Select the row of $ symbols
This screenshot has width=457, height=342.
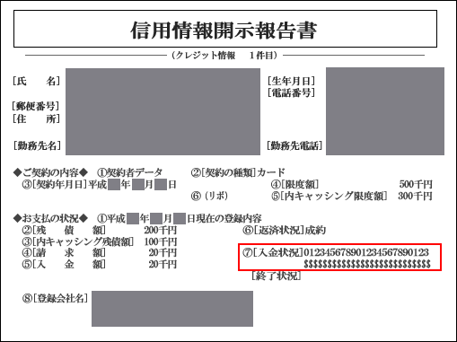tap(367, 264)
